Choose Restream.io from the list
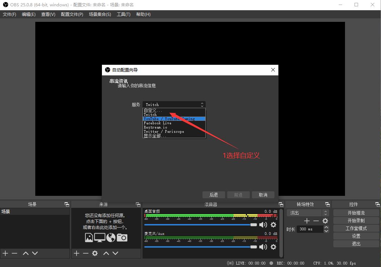381x267 pixels. (174, 127)
